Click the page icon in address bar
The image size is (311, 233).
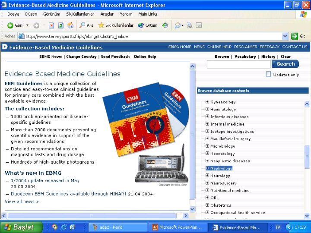pos(21,36)
